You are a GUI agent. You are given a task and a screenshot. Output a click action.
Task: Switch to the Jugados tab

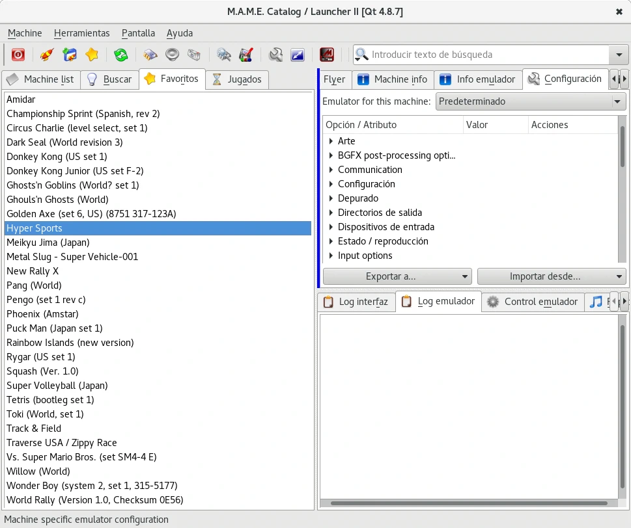pyautogui.click(x=237, y=79)
